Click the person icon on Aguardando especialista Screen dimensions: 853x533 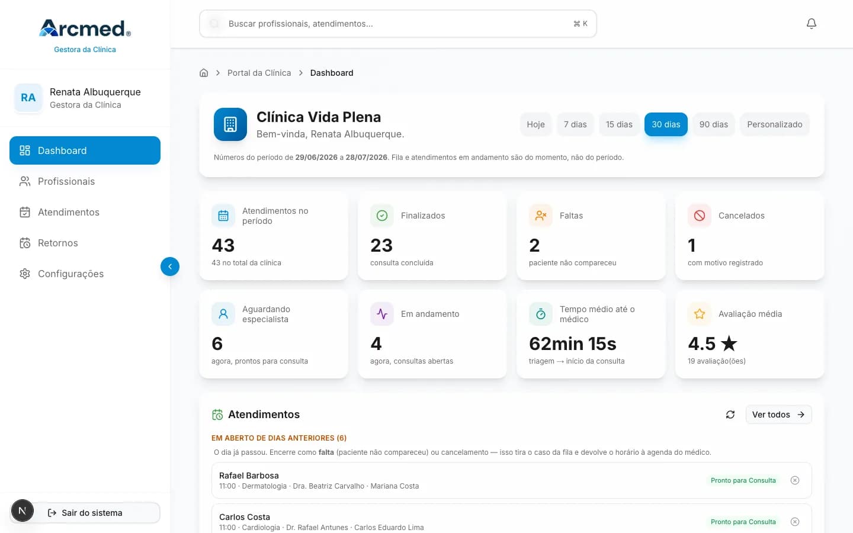tap(223, 314)
